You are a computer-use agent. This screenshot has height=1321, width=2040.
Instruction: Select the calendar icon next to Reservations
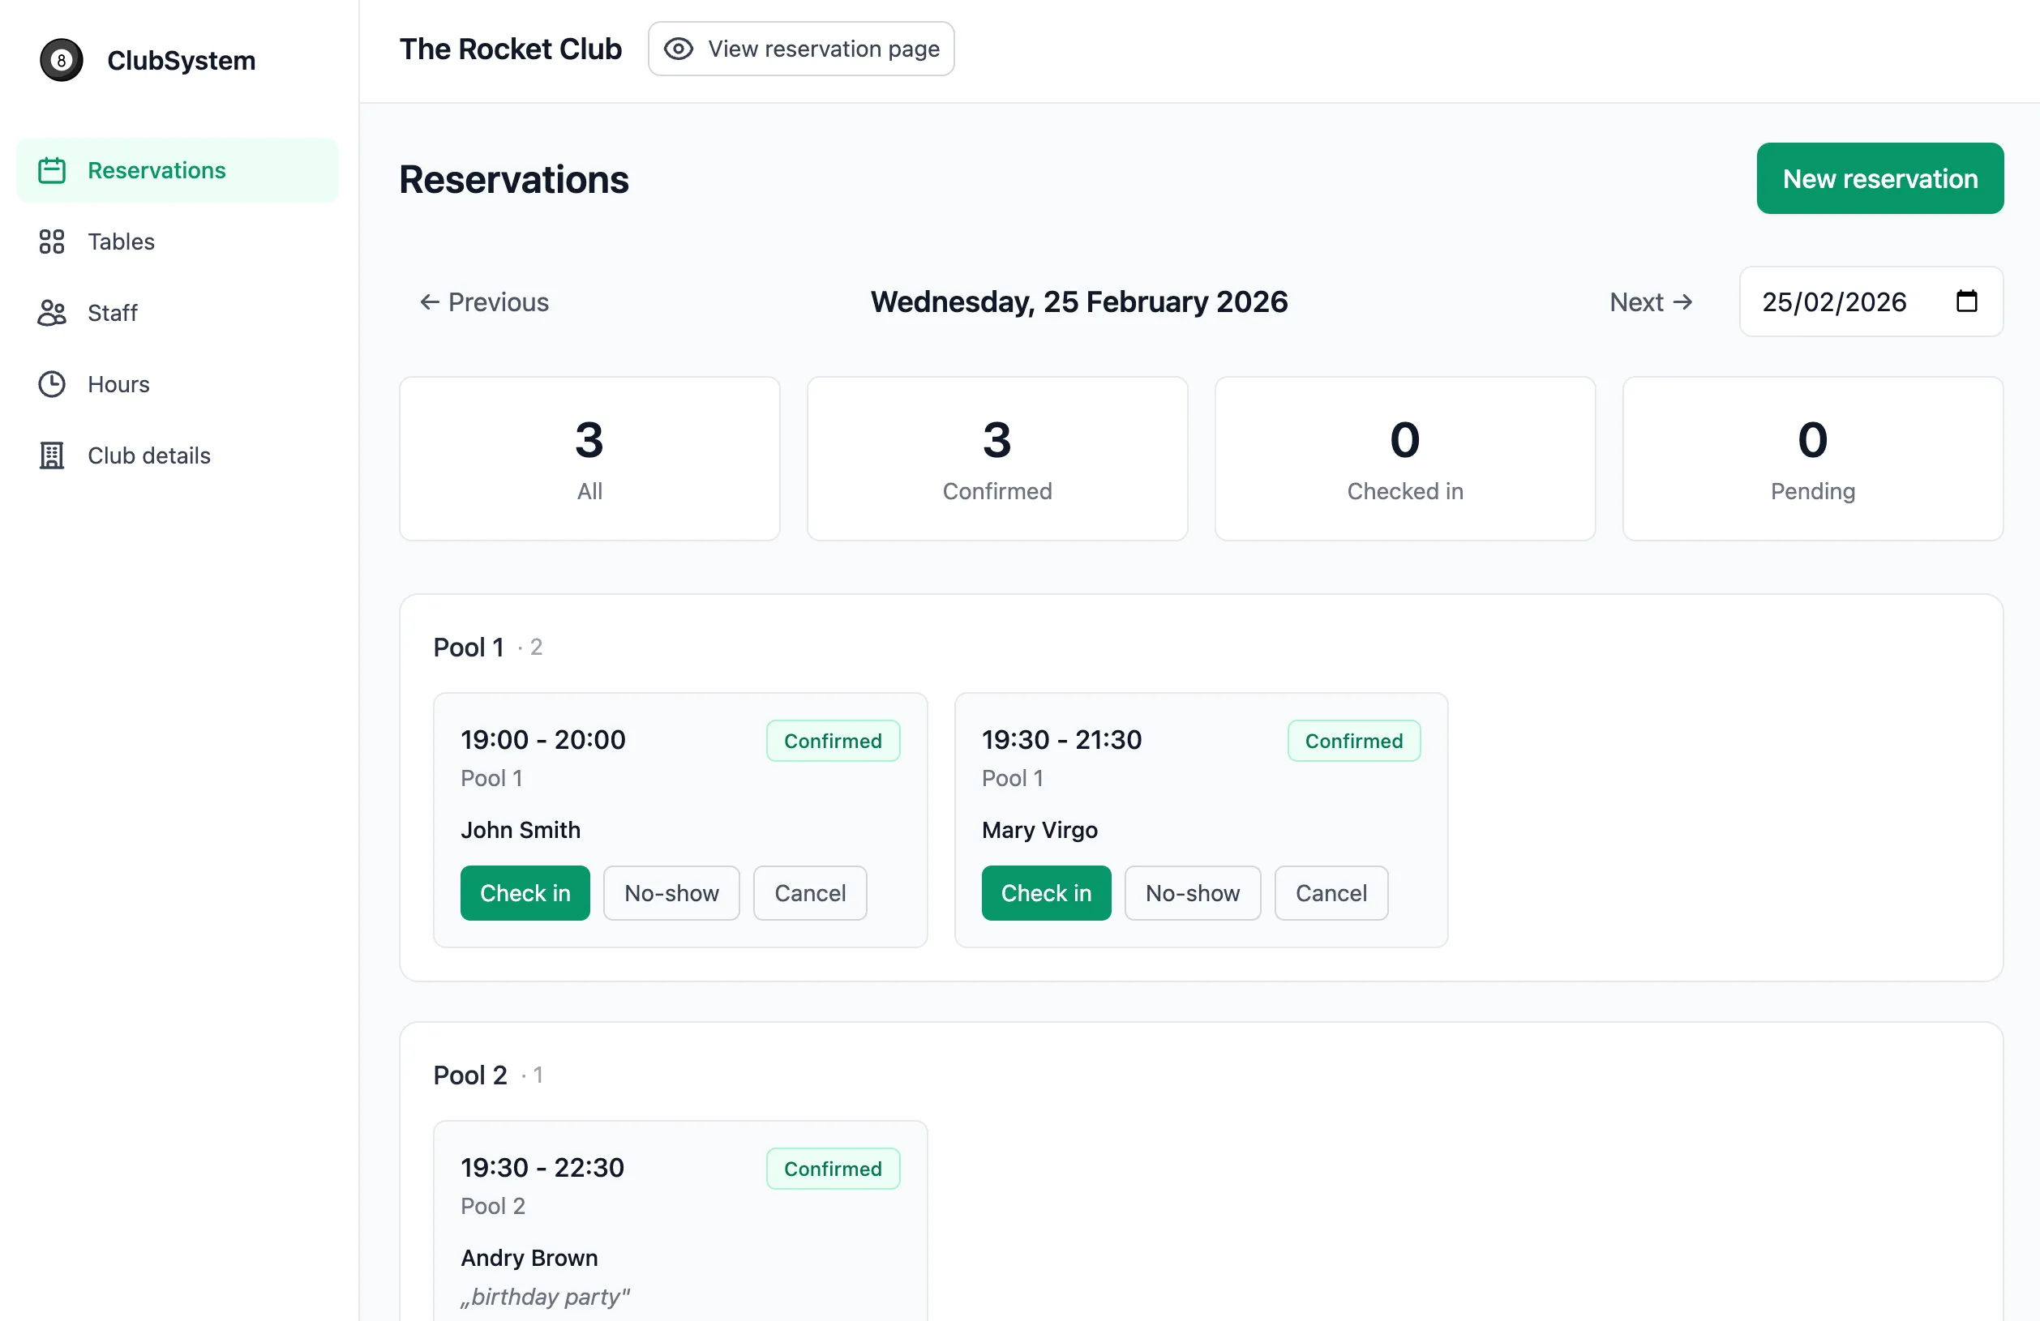coord(52,169)
